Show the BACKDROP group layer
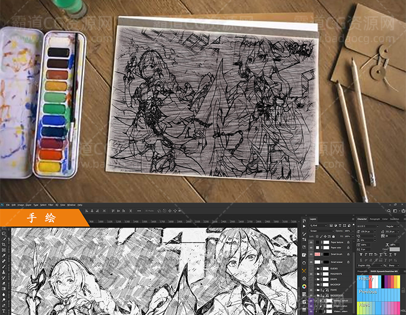 click(x=311, y=285)
